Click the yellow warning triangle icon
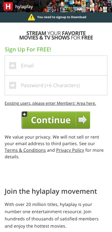 click(31, 17)
